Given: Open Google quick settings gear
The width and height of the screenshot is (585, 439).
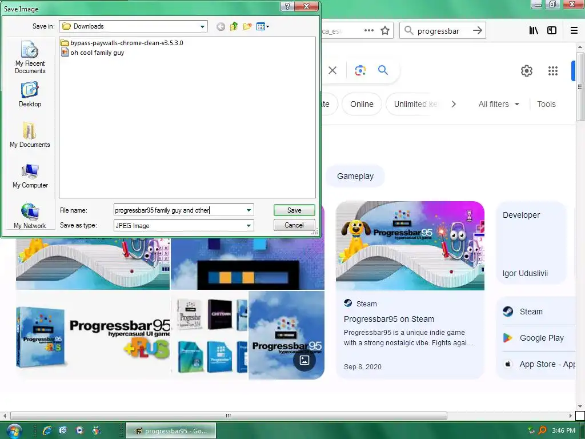Looking at the screenshot, I should tap(526, 70).
